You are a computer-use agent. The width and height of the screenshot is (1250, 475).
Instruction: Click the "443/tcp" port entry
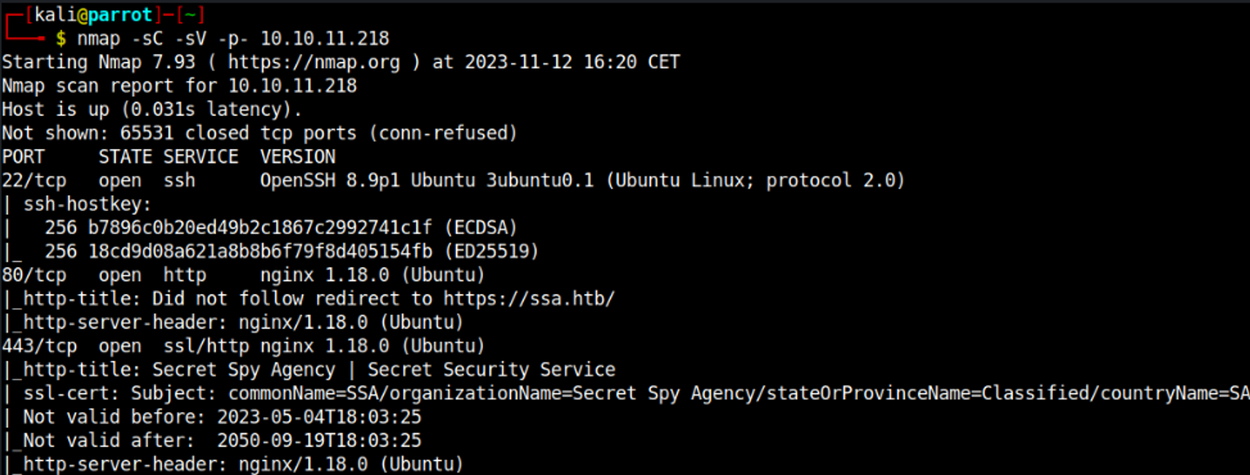[39, 346]
